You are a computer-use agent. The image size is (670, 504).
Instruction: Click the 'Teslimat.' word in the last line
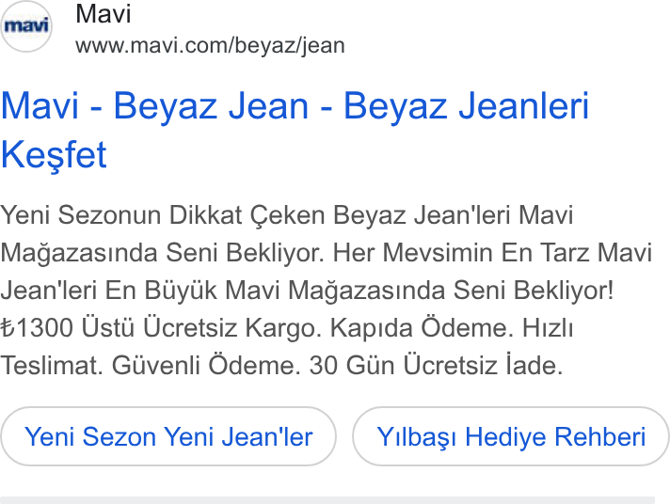click(x=52, y=366)
